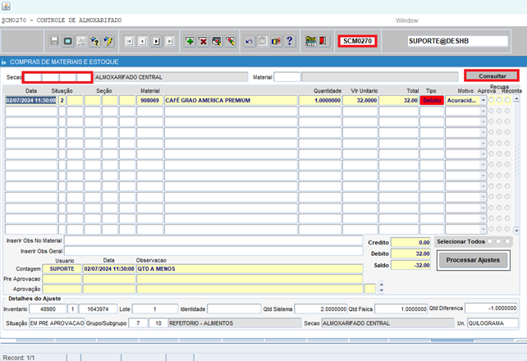
Task: Click the blue question mark Help icon
Action: (x=290, y=41)
